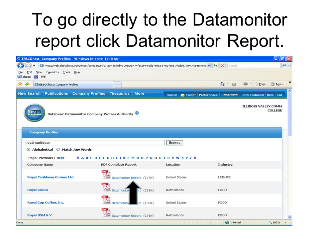Open the Languages menu
The width and height of the screenshot is (319, 239).
(x=230, y=95)
